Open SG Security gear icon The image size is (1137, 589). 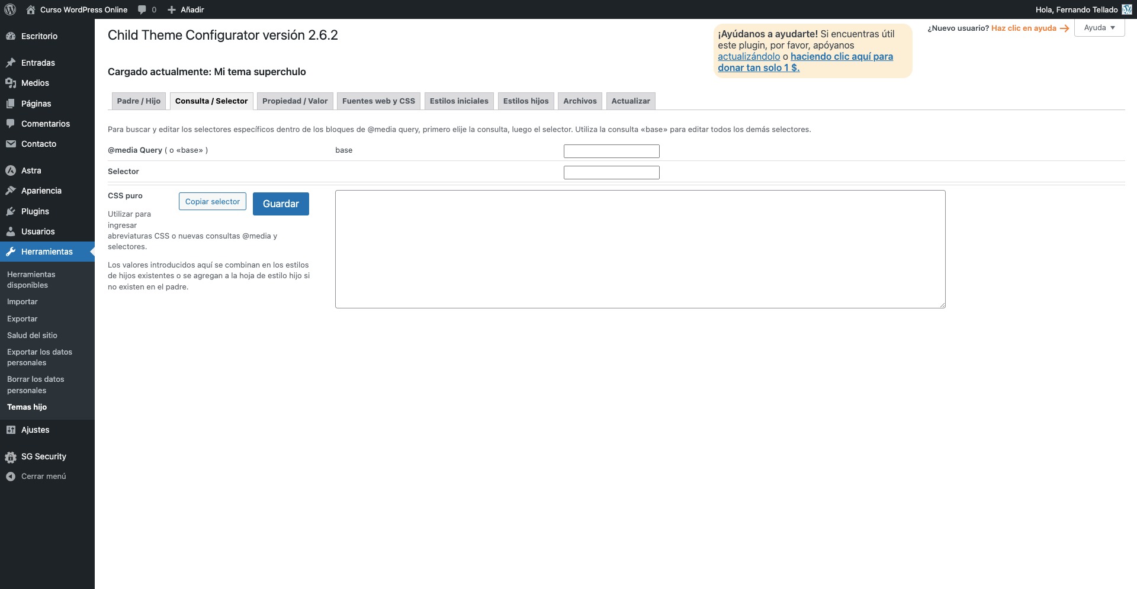click(x=11, y=457)
